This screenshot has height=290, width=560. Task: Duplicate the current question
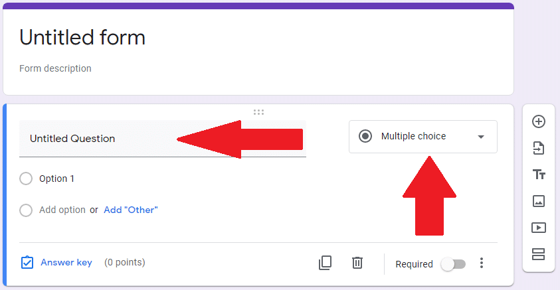click(325, 263)
